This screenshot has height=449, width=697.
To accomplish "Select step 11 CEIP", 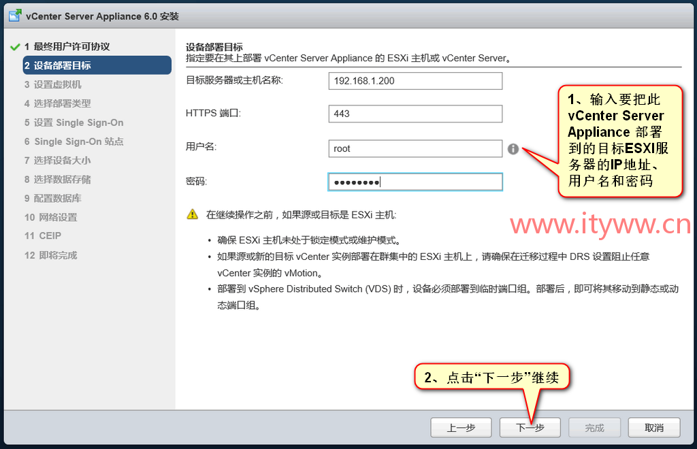I will (x=43, y=236).
